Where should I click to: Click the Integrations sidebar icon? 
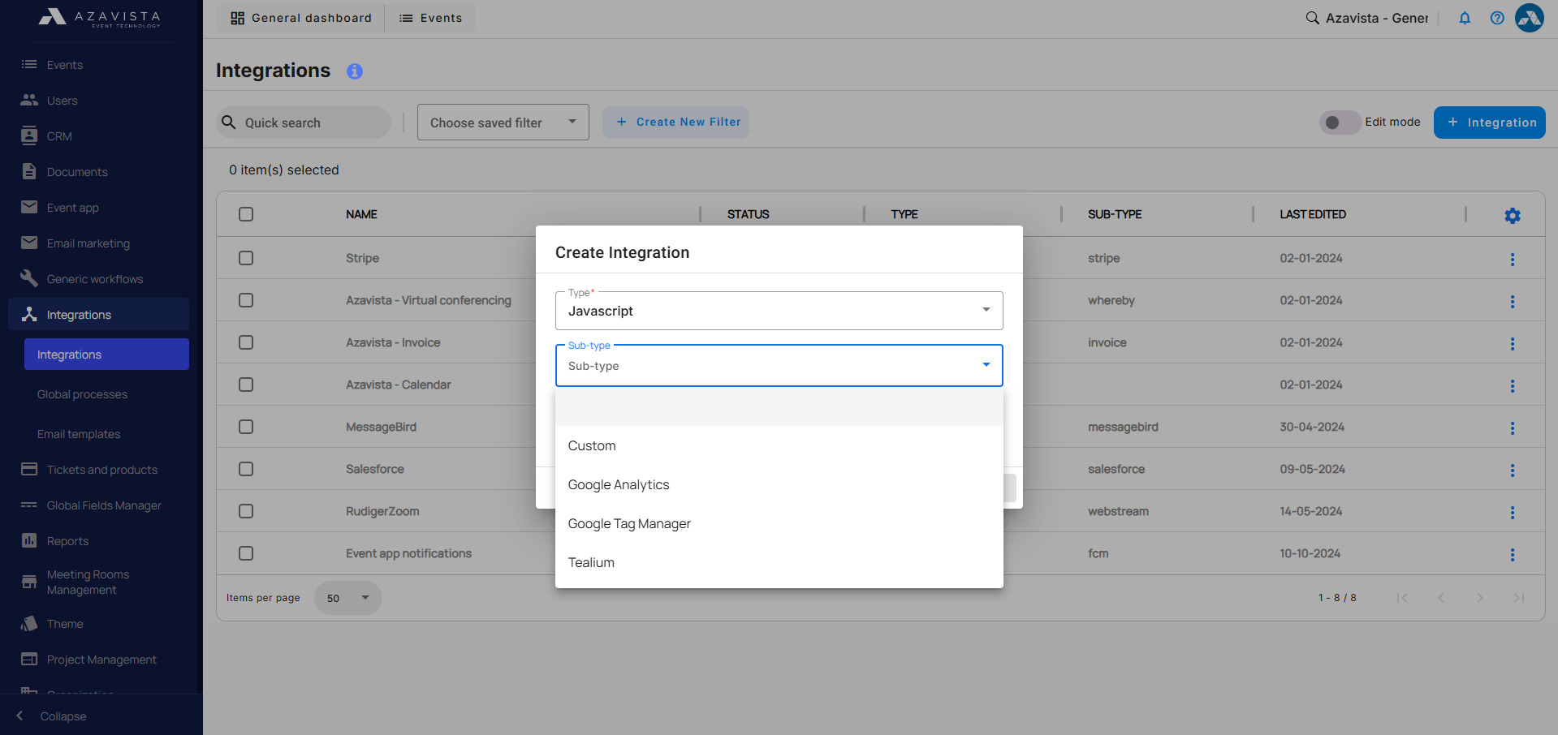29,314
